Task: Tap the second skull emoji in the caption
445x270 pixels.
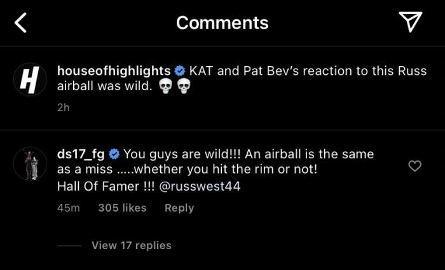Action: (x=183, y=87)
